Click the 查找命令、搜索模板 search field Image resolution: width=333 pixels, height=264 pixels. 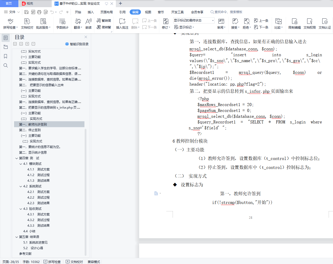coord(226,12)
